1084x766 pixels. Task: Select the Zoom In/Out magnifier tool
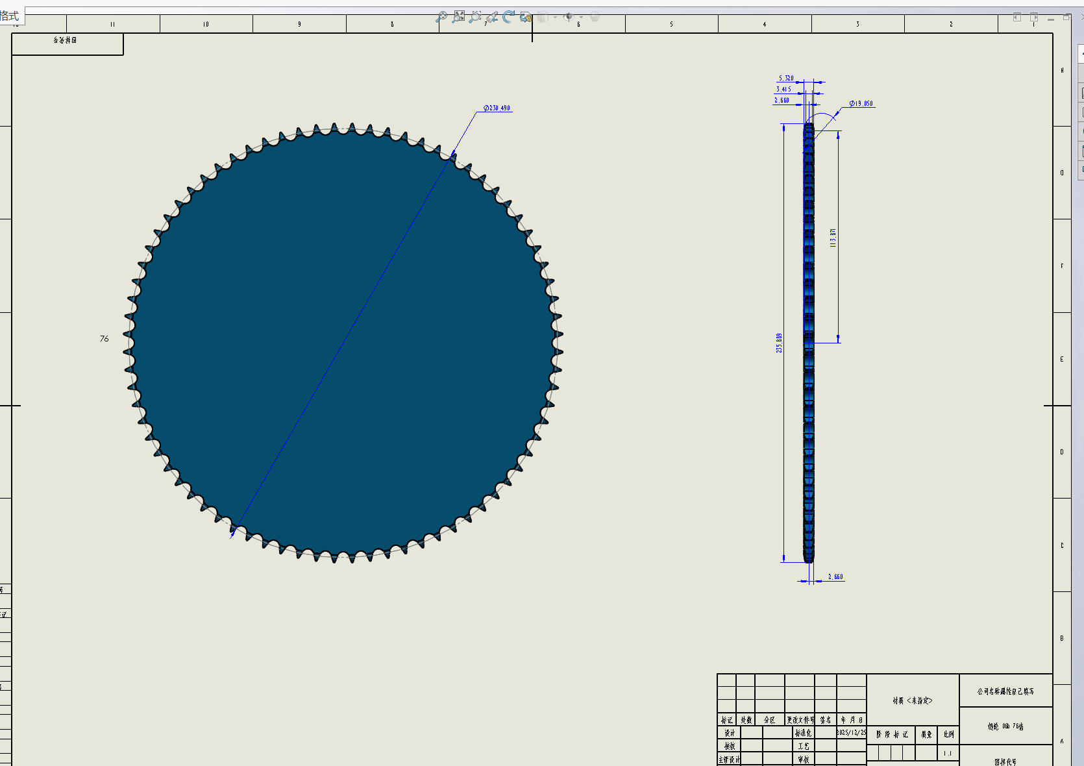coord(441,17)
